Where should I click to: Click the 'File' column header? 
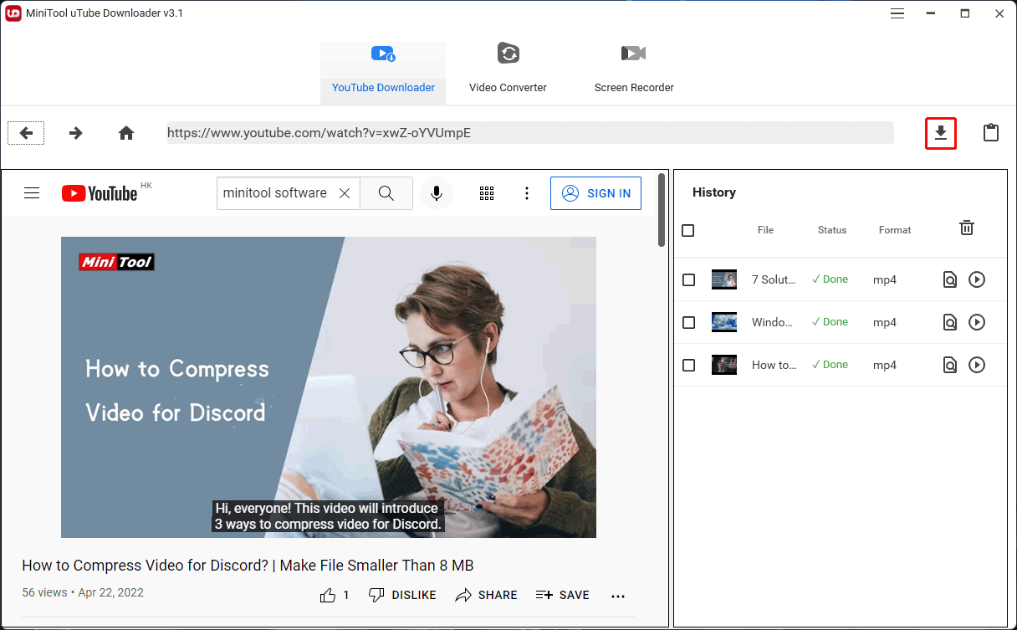tap(765, 230)
